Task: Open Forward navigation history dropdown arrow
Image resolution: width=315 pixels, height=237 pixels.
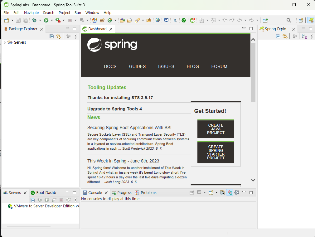Action: tap(257, 20)
